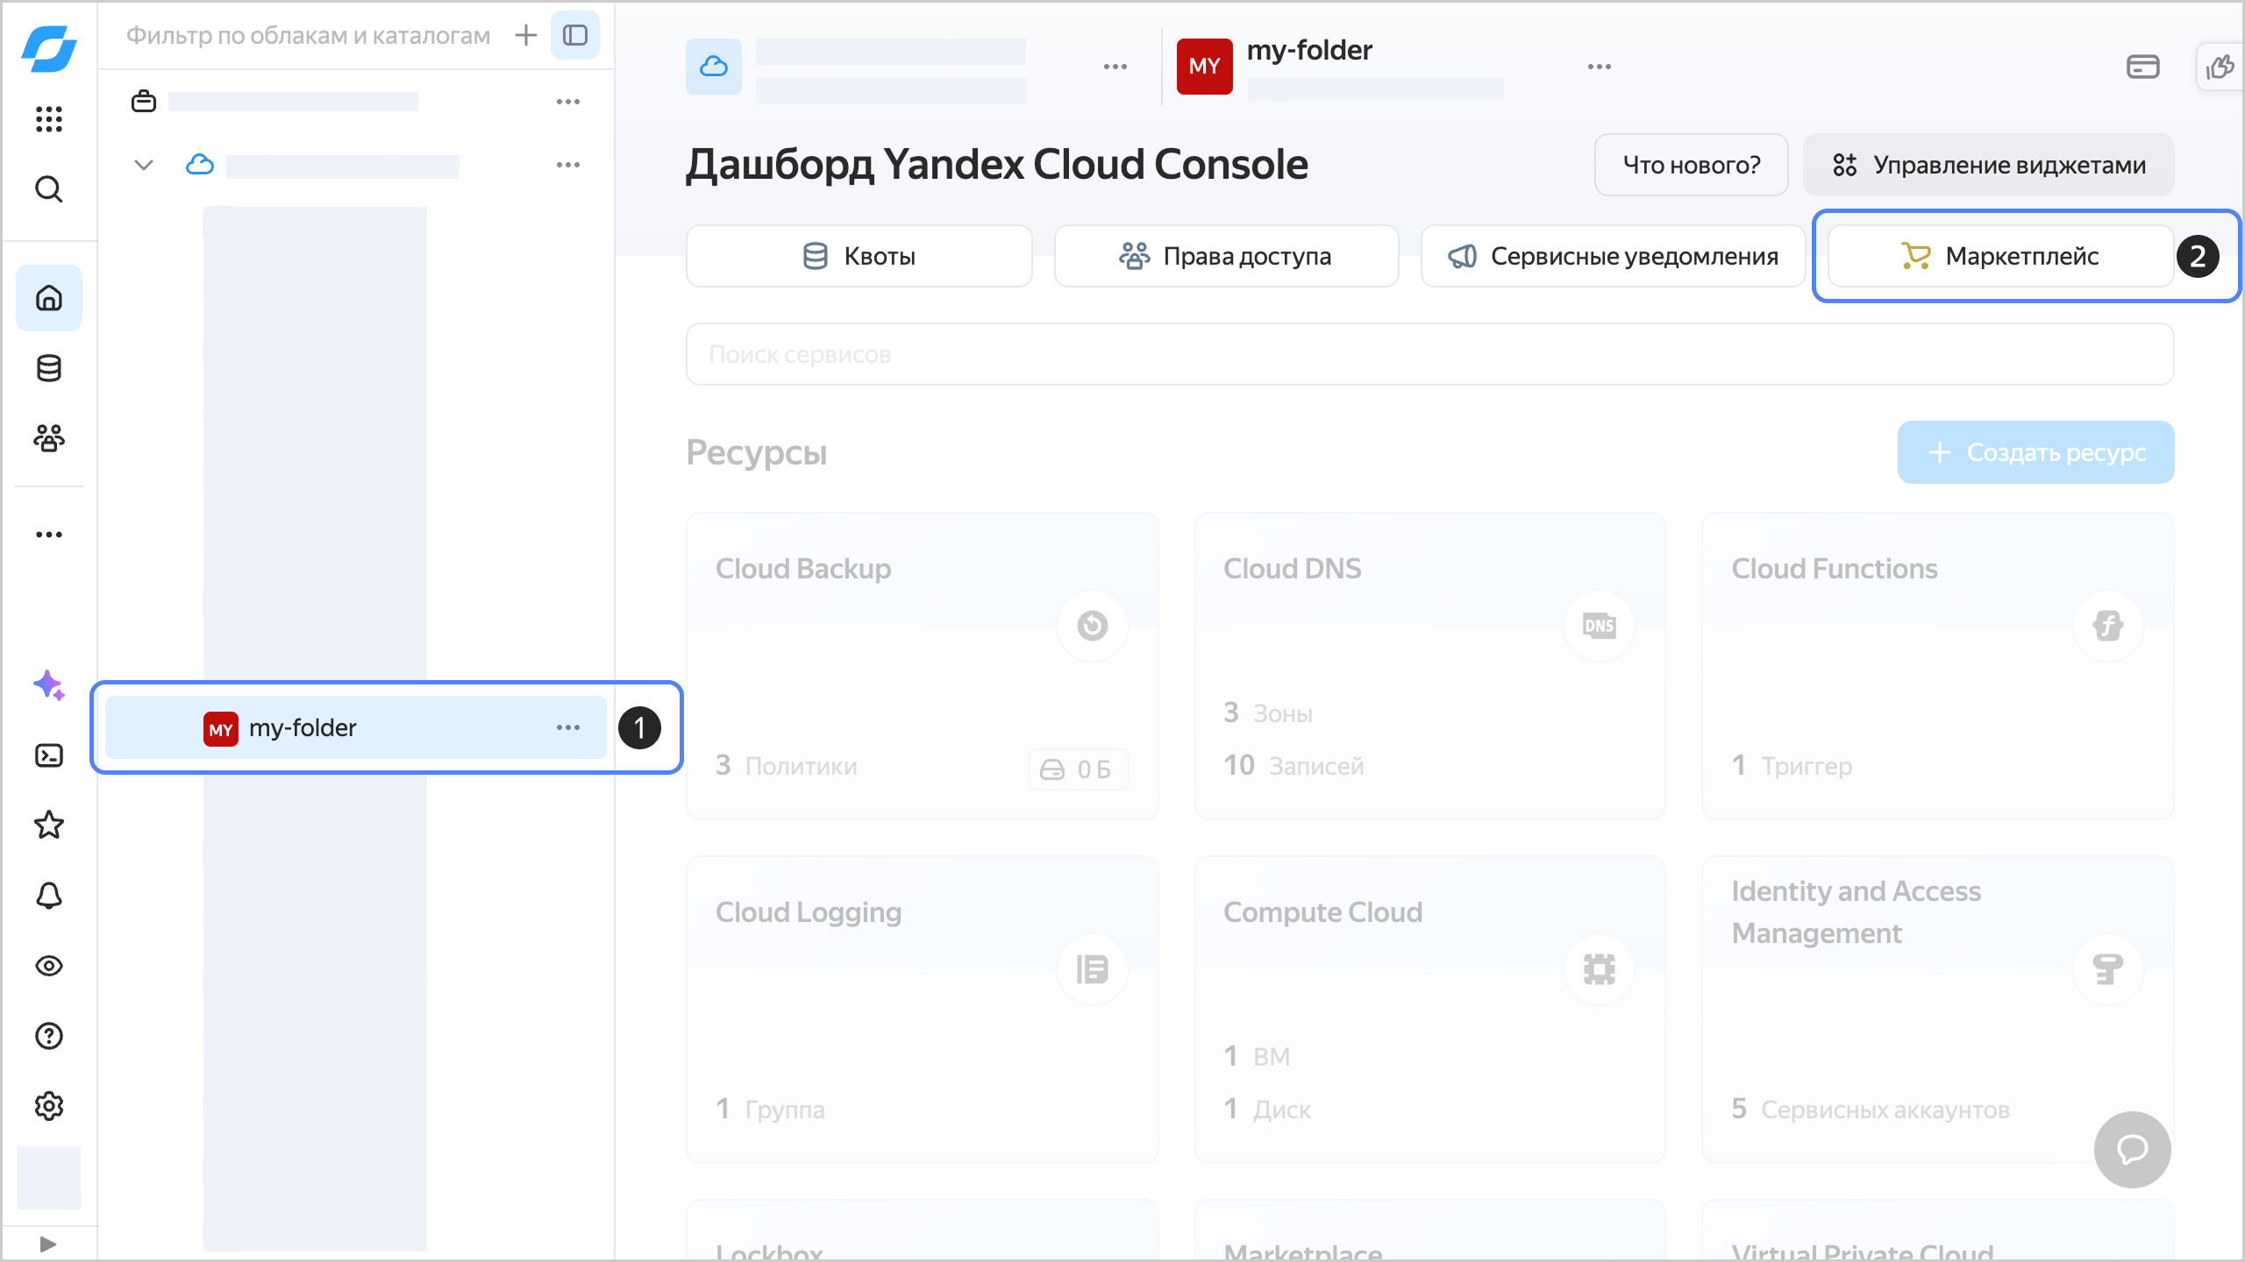Open settings gear icon in sidebar

[49, 1106]
